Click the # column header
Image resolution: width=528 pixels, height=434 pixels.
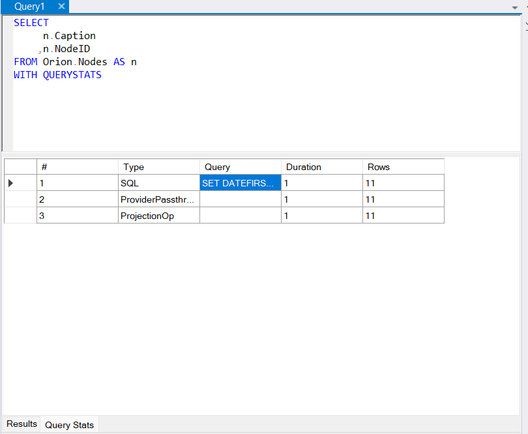[78, 167]
